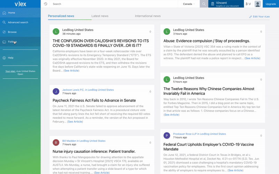Screen dimensions: 279x174
Task: Click LexBlog avatar on Cal/OSHA article
Action: 56,32
